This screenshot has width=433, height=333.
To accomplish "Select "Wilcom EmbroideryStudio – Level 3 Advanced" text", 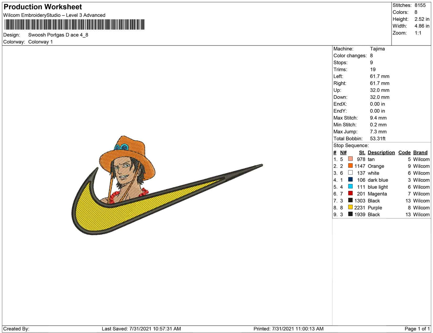I will (54, 15).
